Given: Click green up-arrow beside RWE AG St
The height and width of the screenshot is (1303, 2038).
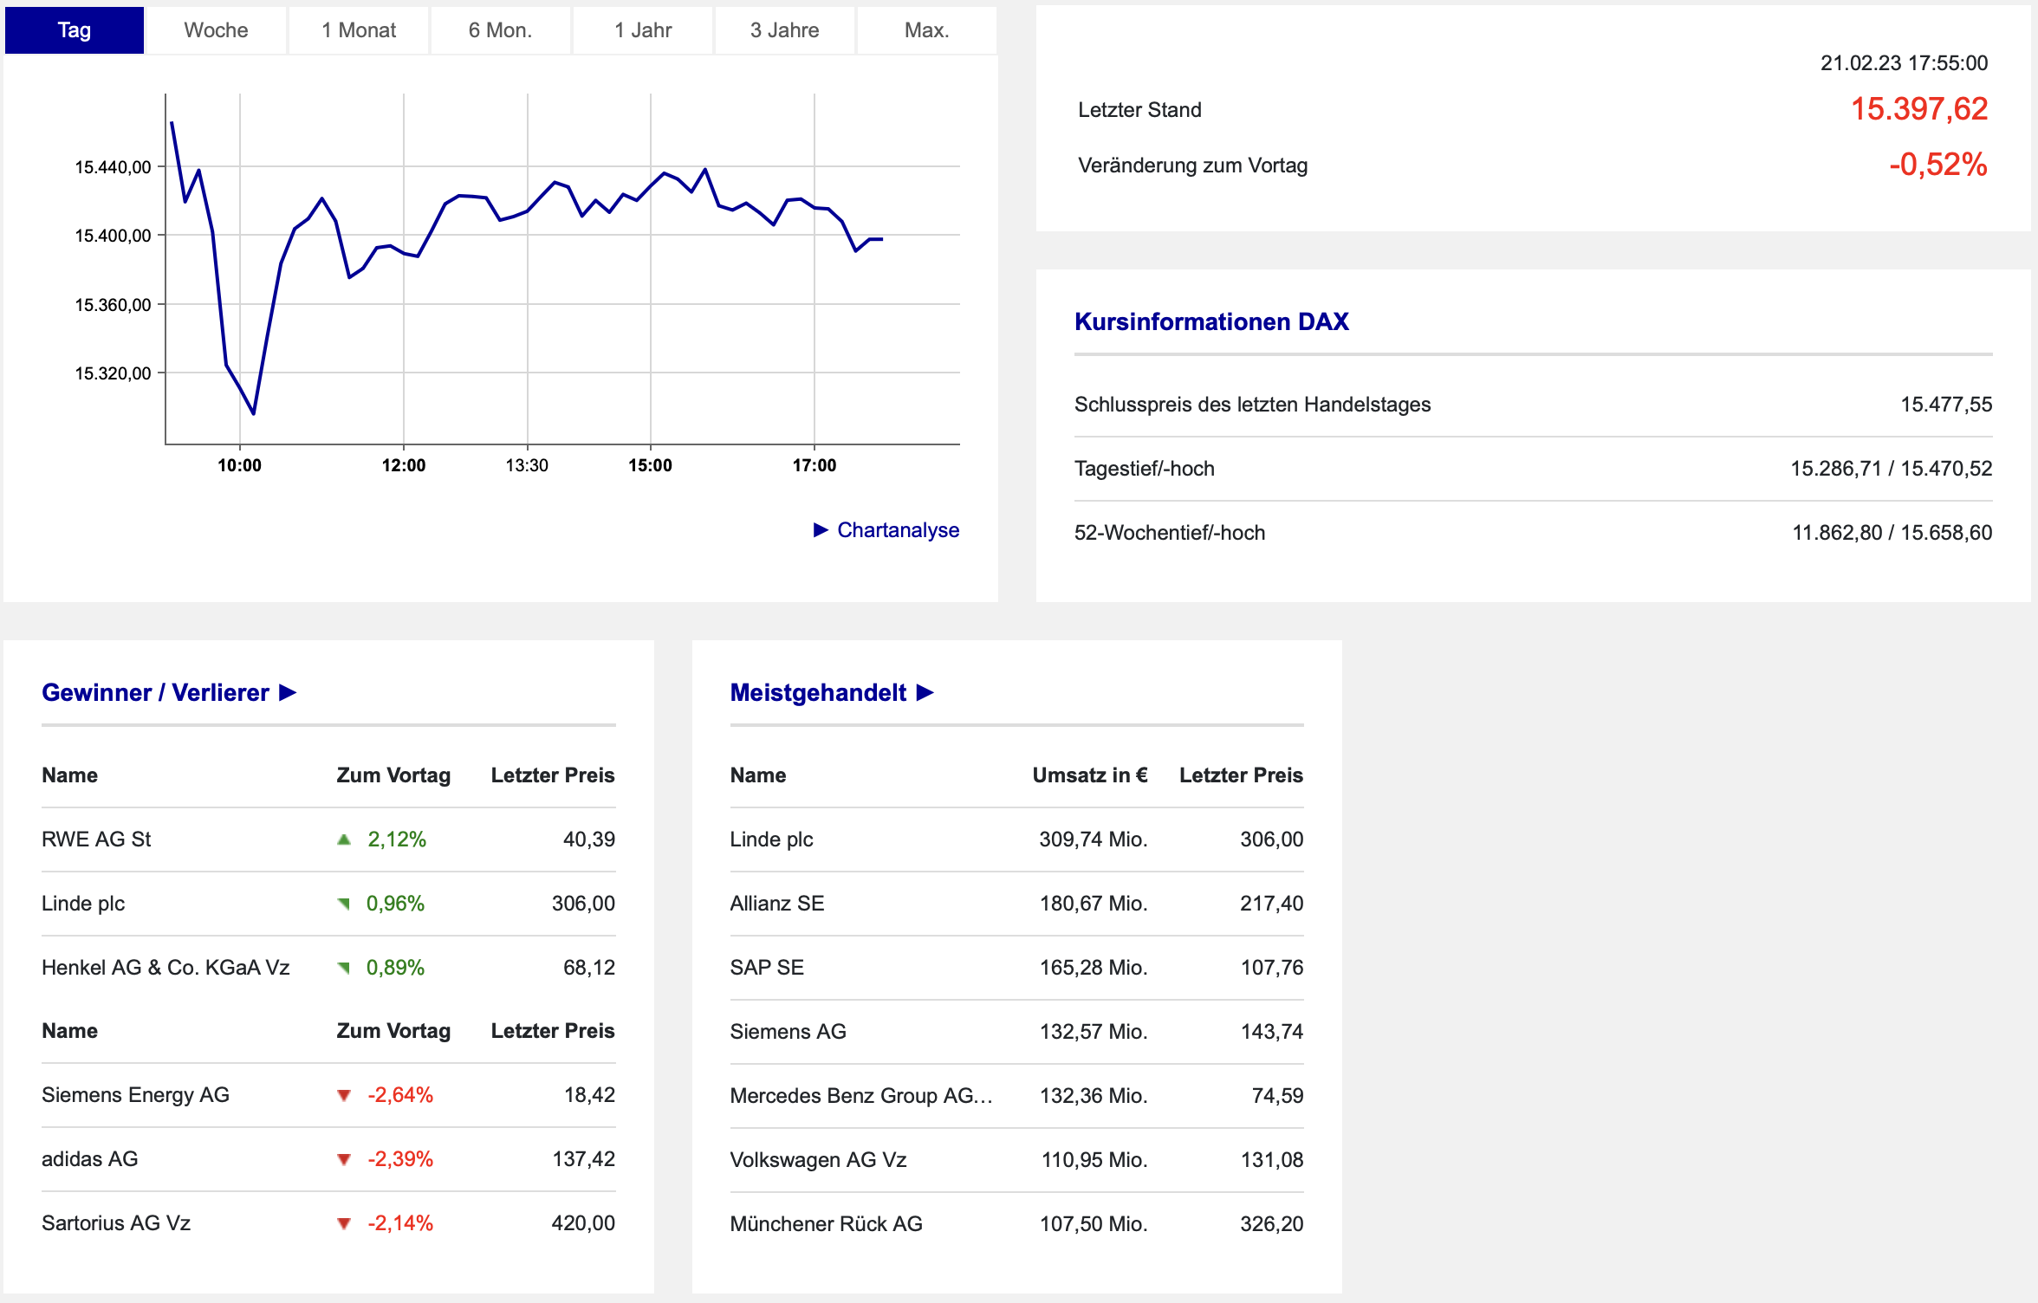Looking at the screenshot, I should pos(344,839).
